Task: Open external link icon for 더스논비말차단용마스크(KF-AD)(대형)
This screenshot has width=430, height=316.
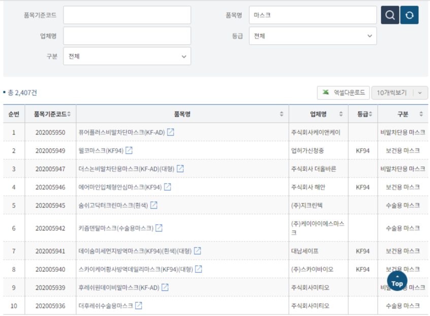Action: [x=180, y=168]
